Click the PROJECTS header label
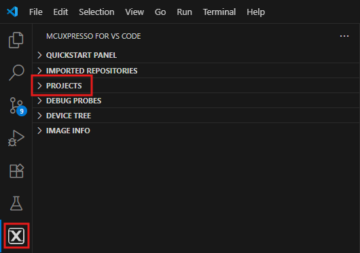 [64, 86]
